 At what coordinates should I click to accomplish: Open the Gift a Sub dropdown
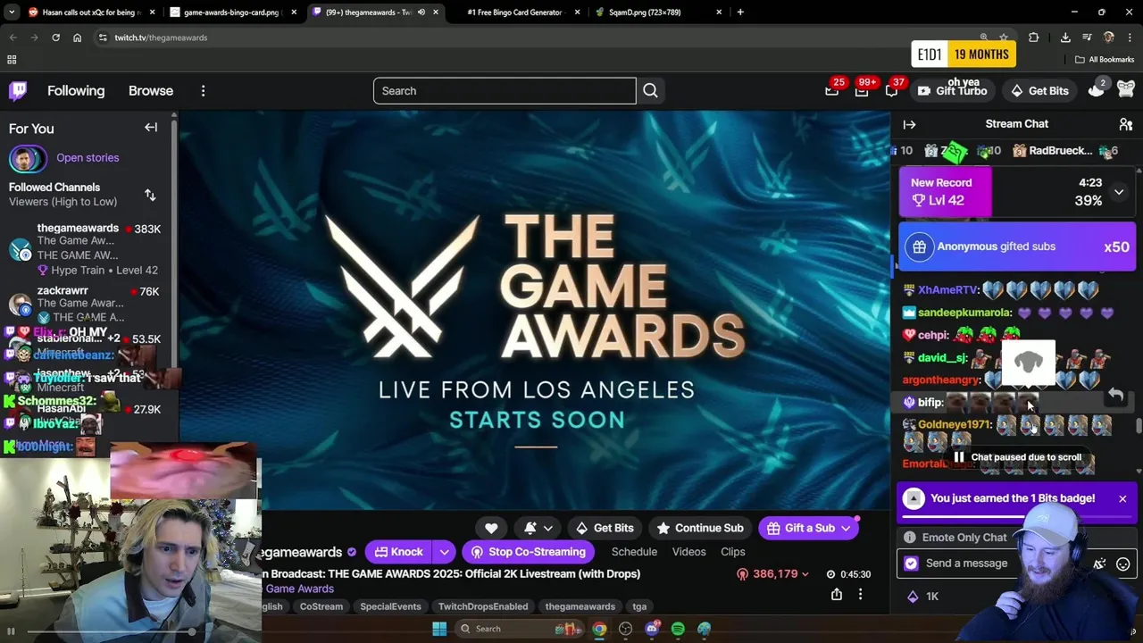(808, 528)
